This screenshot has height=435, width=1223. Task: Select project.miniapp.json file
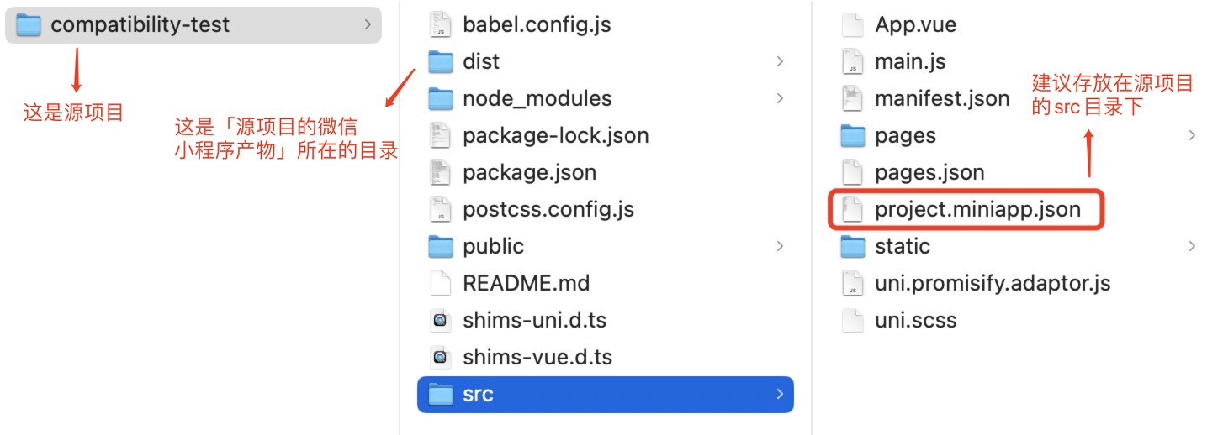pos(977,210)
